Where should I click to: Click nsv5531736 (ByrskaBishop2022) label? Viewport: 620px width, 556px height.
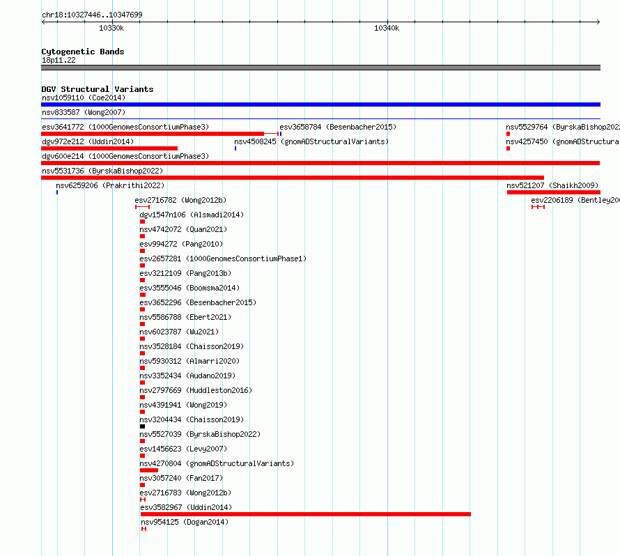[x=102, y=171]
